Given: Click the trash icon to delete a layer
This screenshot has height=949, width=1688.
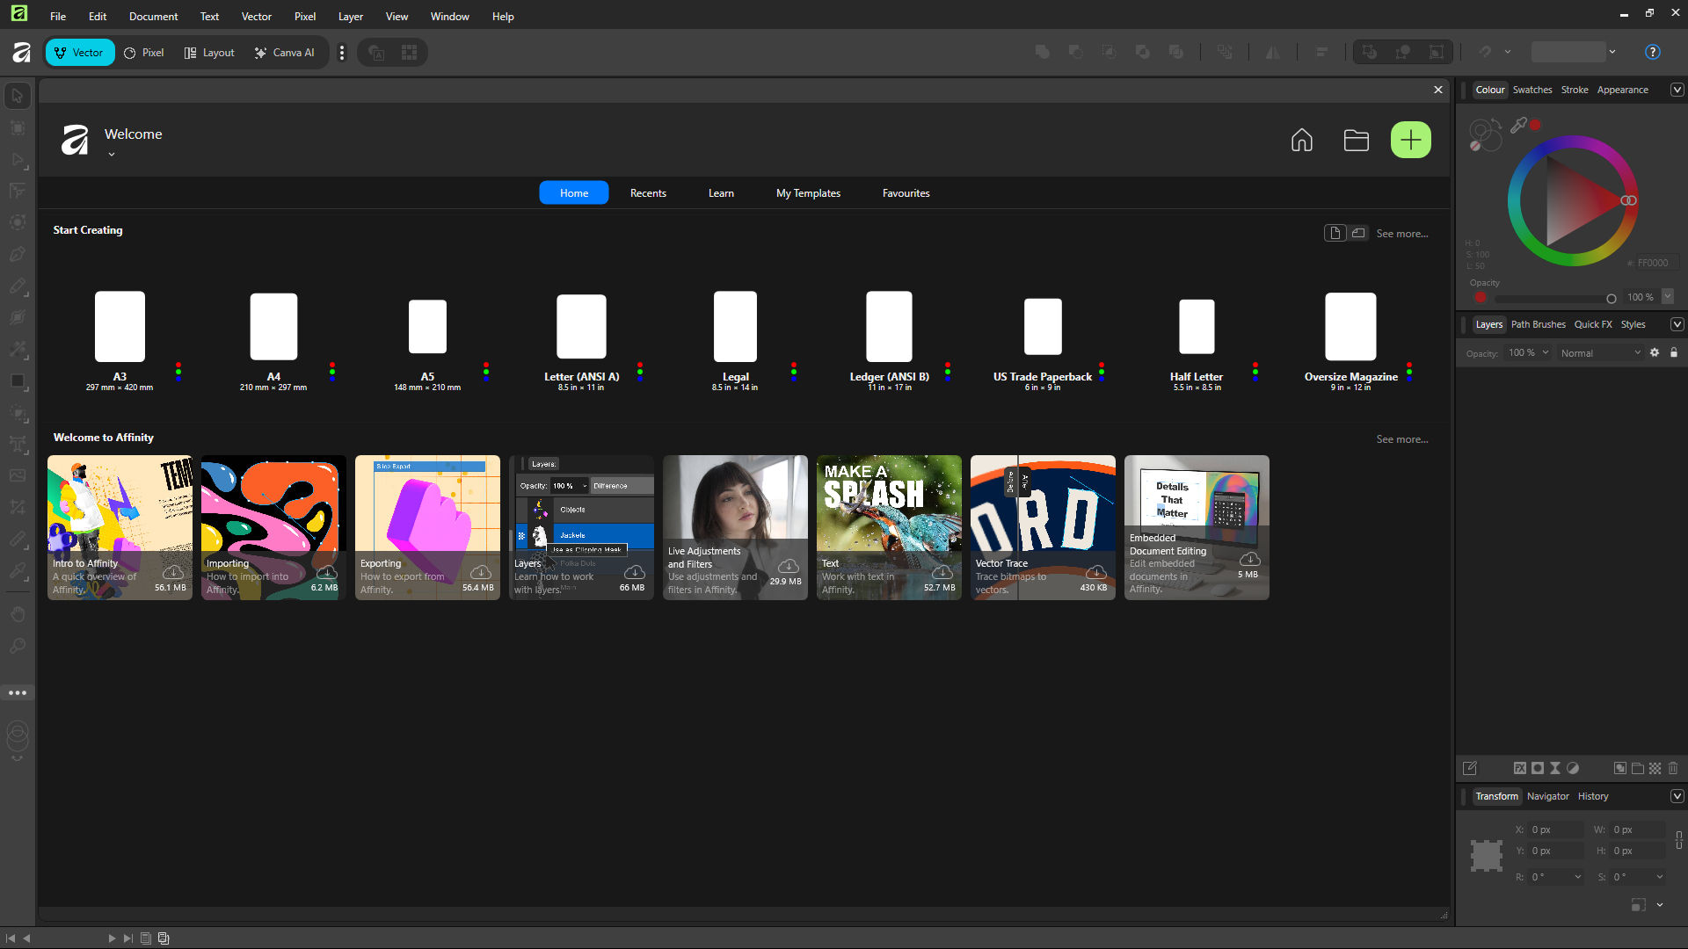Looking at the screenshot, I should 1673,767.
